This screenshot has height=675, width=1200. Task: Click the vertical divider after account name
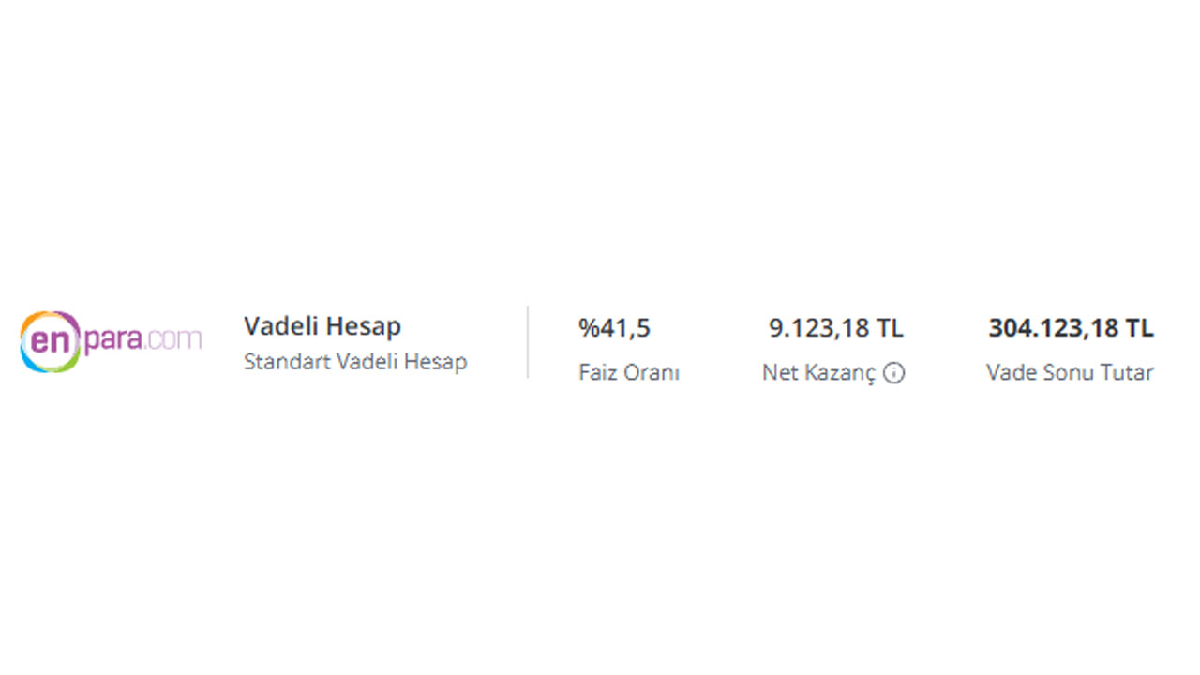528,341
